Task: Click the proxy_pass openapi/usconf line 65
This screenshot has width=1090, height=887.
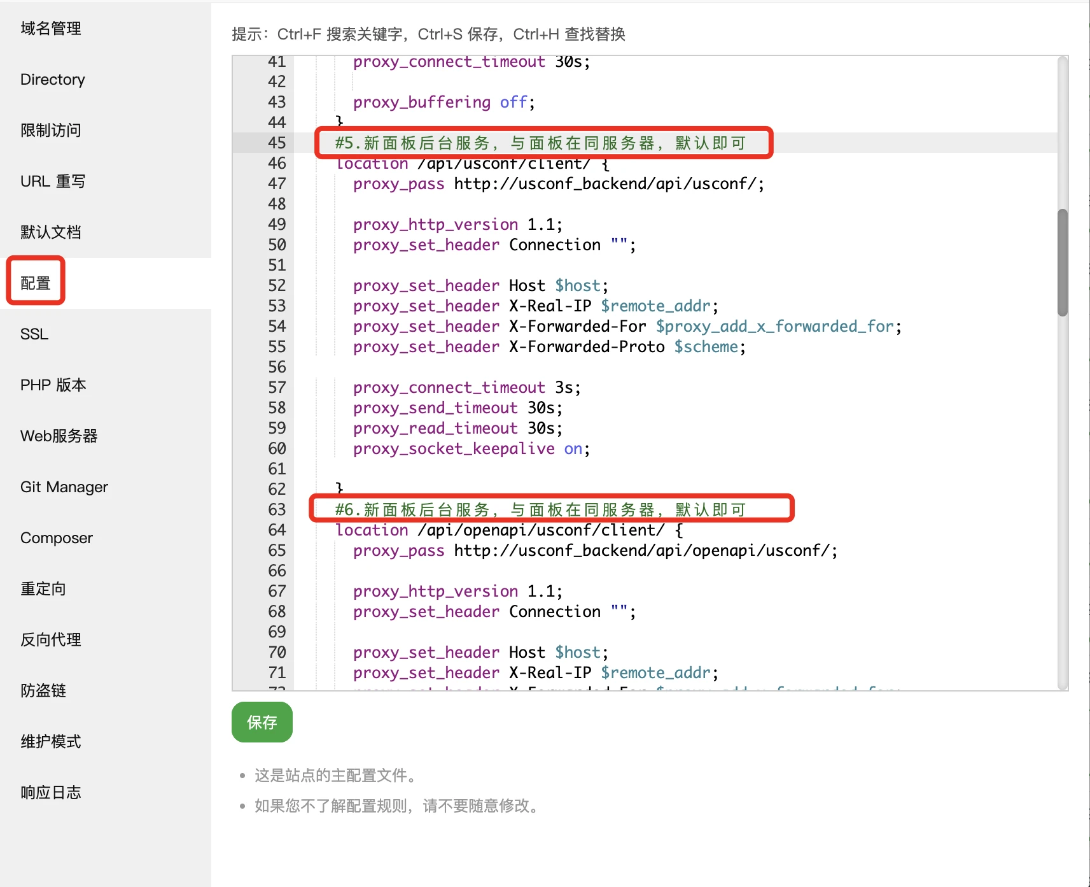Action: [596, 550]
